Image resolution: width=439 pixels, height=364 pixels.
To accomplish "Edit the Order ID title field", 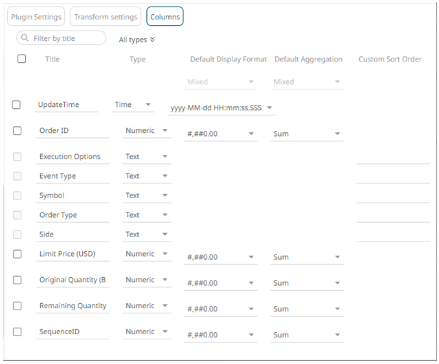I will pos(73,131).
